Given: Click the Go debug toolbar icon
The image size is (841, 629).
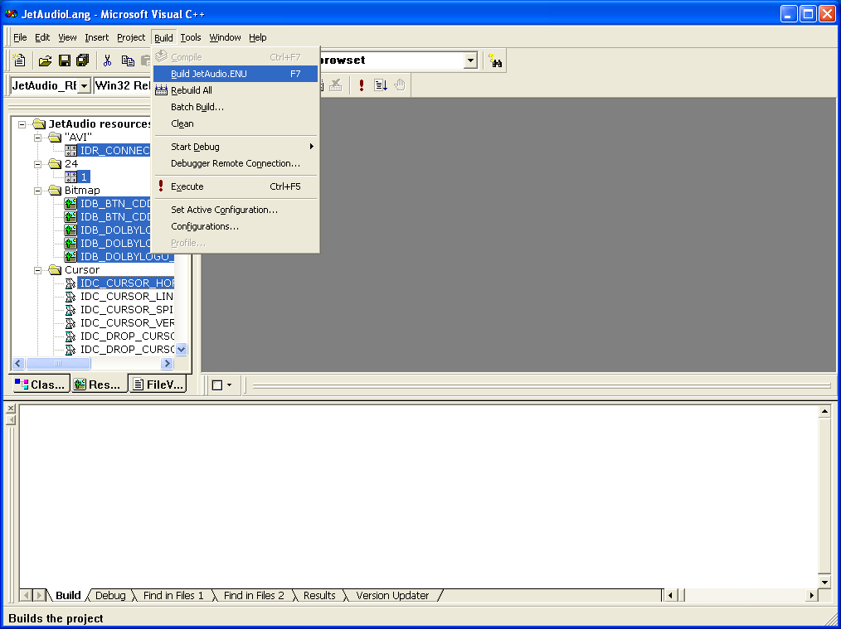Looking at the screenshot, I should (x=380, y=85).
